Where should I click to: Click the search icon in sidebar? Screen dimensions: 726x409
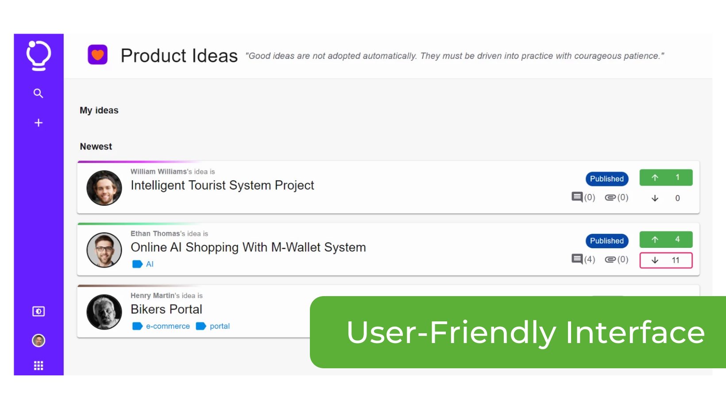point(39,93)
